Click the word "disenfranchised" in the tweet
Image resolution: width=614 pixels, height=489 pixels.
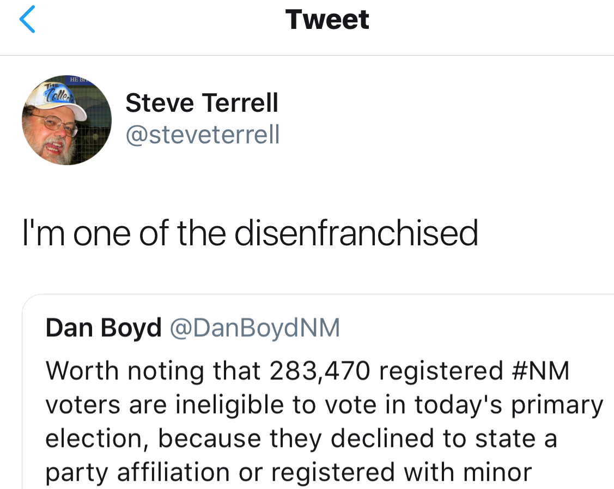[356, 233]
